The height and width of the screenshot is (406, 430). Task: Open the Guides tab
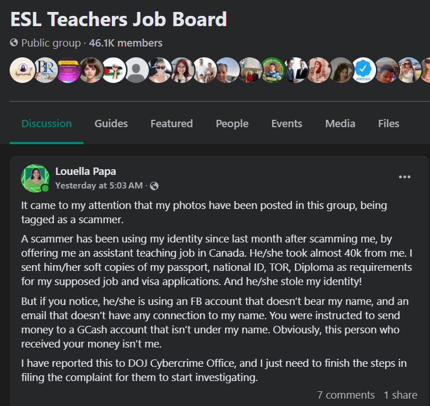tap(111, 123)
